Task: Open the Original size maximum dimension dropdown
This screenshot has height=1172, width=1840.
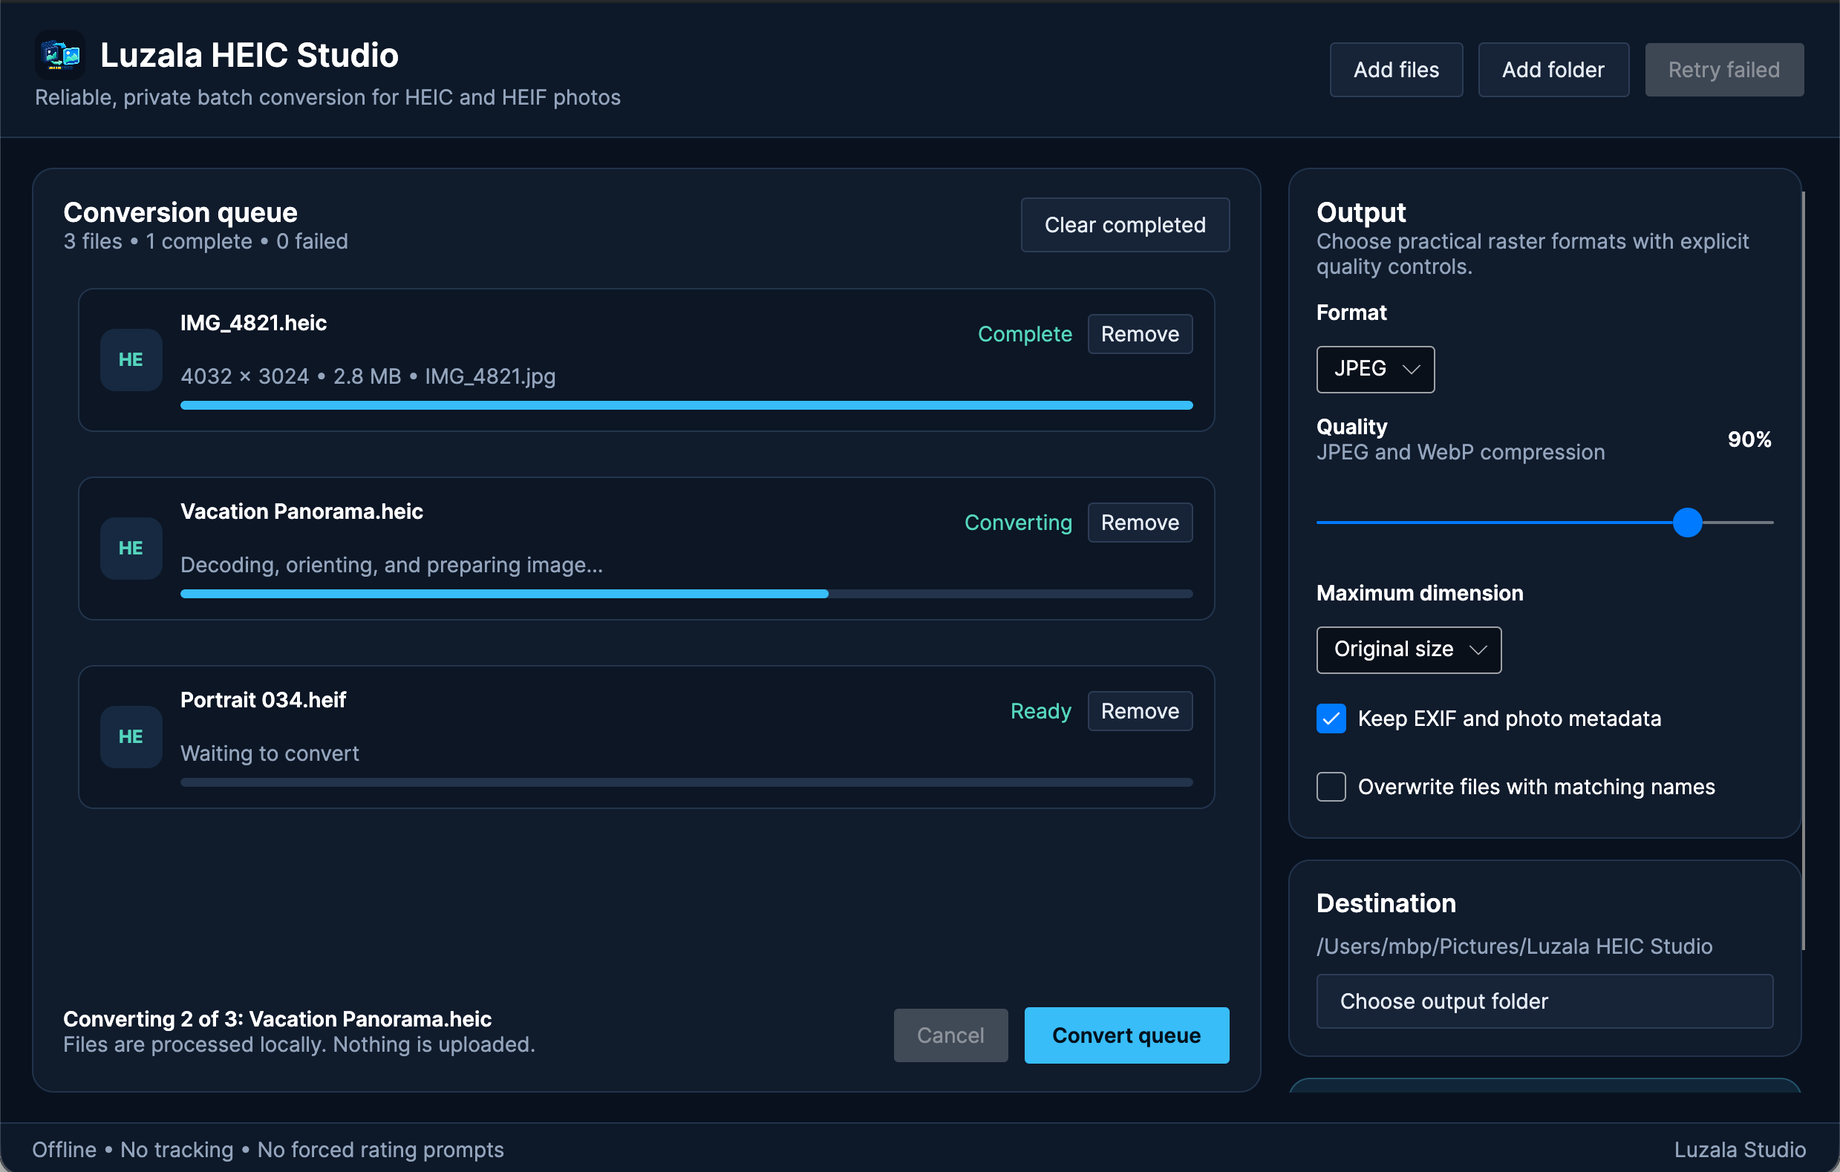Action: (x=1409, y=650)
